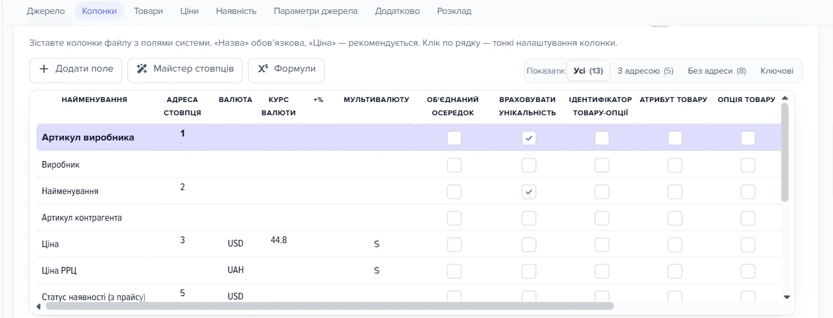Image resolution: width=833 pixels, height=318 pixels.
Task: Open the Розклад tab
Action: click(x=454, y=11)
